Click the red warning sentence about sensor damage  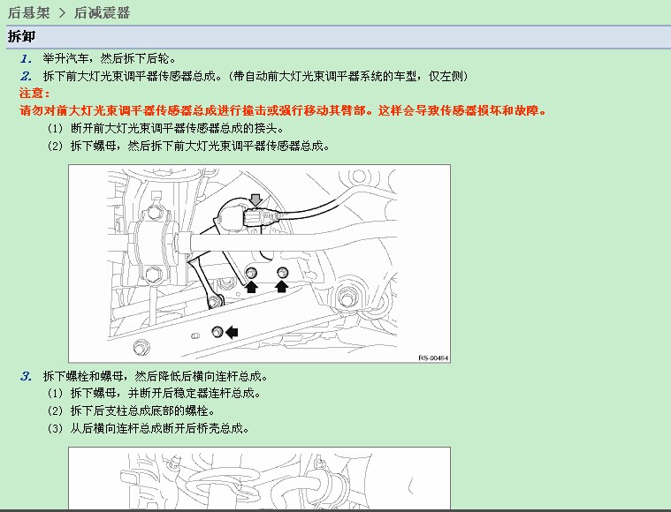point(283,110)
